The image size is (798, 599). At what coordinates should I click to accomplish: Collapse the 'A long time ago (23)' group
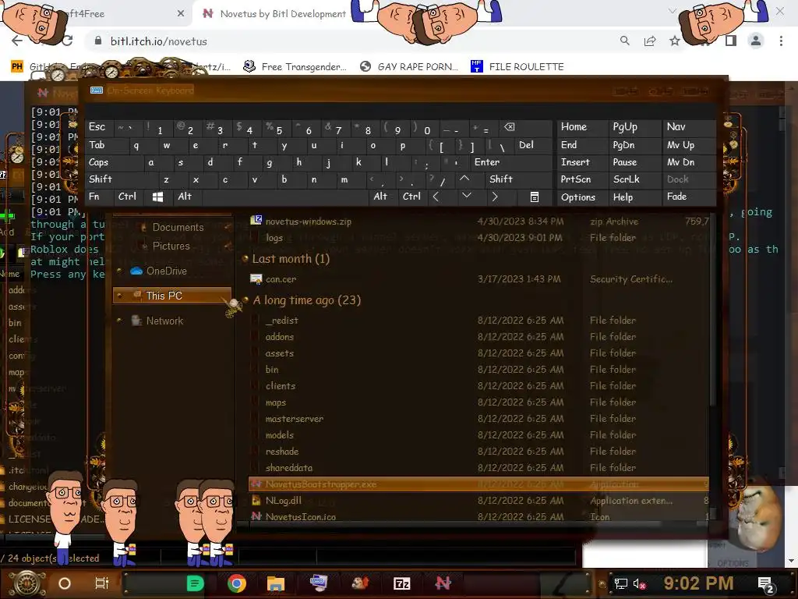245,300
